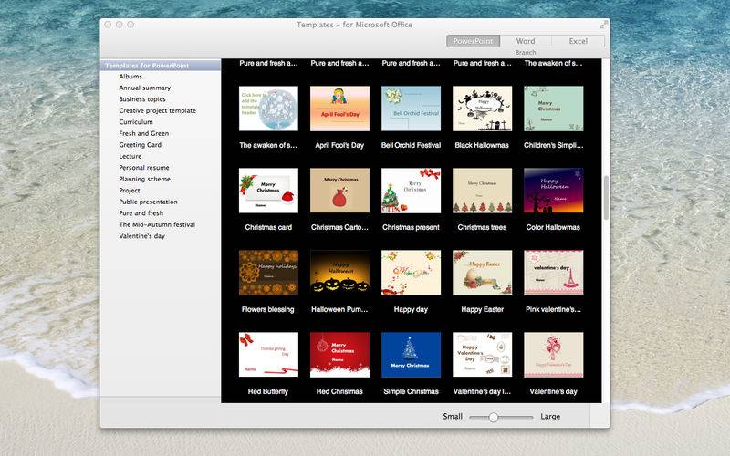
Task: Select the pink Valentine's day grid thumbnail
Action: (x=554, y=355)
